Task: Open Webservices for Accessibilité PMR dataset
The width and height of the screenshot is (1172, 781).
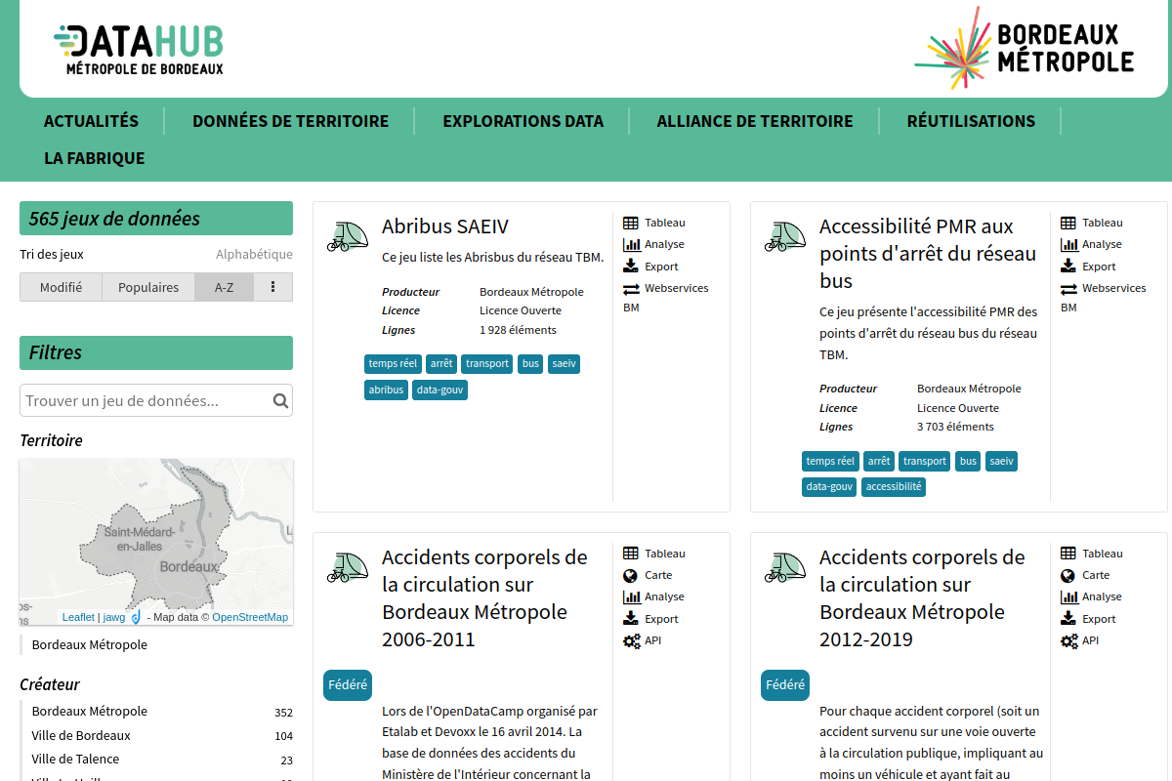Action: click(x=1104, y=288)
